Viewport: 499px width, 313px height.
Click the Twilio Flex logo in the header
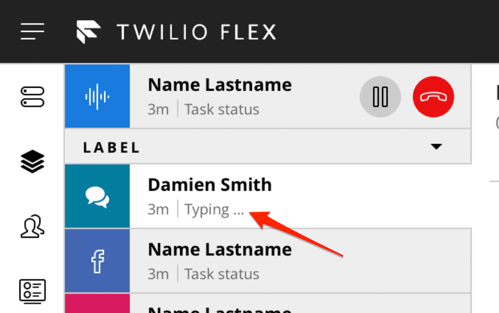coord(90,31)
